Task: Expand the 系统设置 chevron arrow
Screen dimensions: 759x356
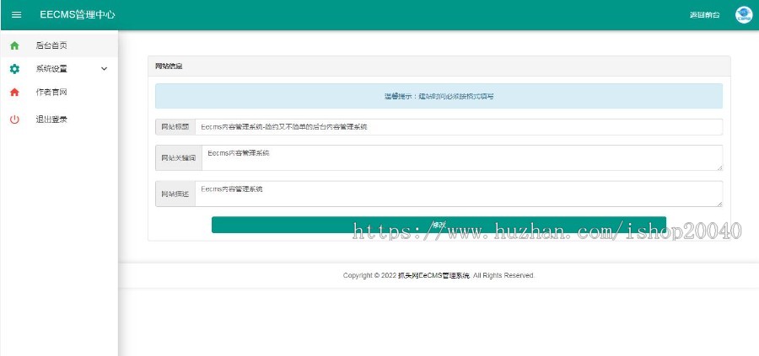Action: [104, 69]
